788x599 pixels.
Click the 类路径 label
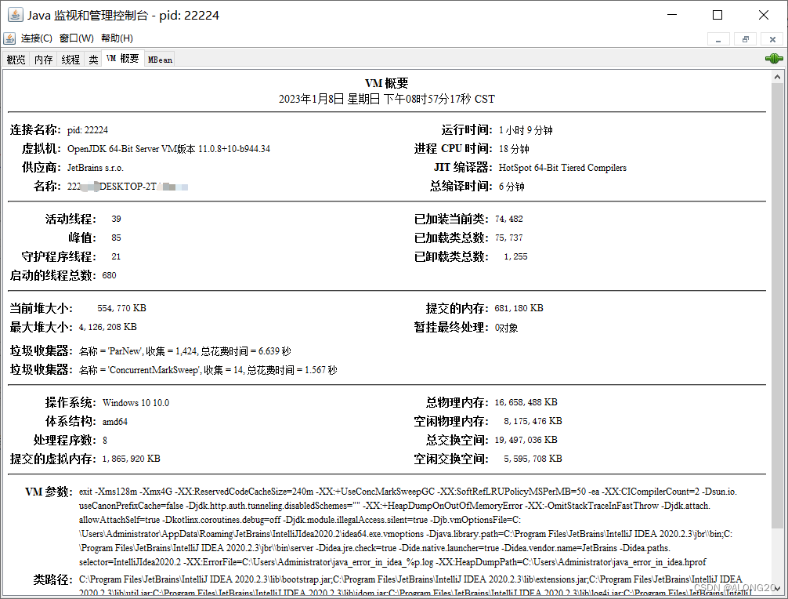[52, 579]
